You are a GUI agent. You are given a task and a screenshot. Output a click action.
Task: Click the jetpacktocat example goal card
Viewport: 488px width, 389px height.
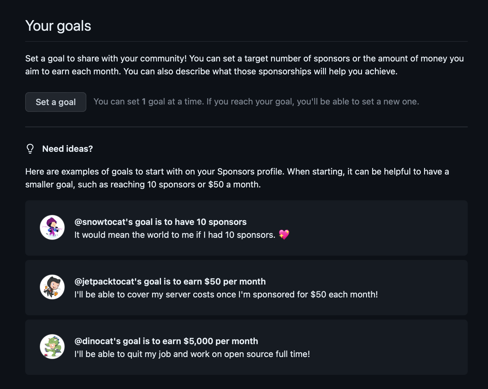[x=246, y=288]
